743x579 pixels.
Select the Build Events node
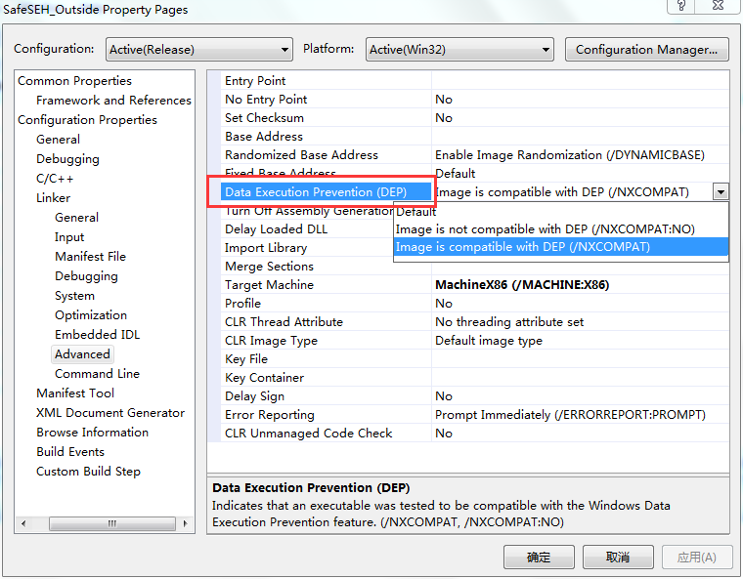[70, 452]
